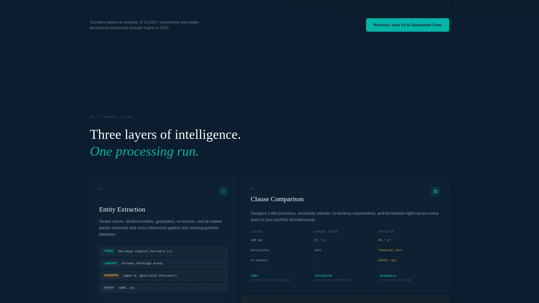Viewport: 539px width, 303px height.
Task: Click Process Your First Document Free button
Action: point(407,25)
